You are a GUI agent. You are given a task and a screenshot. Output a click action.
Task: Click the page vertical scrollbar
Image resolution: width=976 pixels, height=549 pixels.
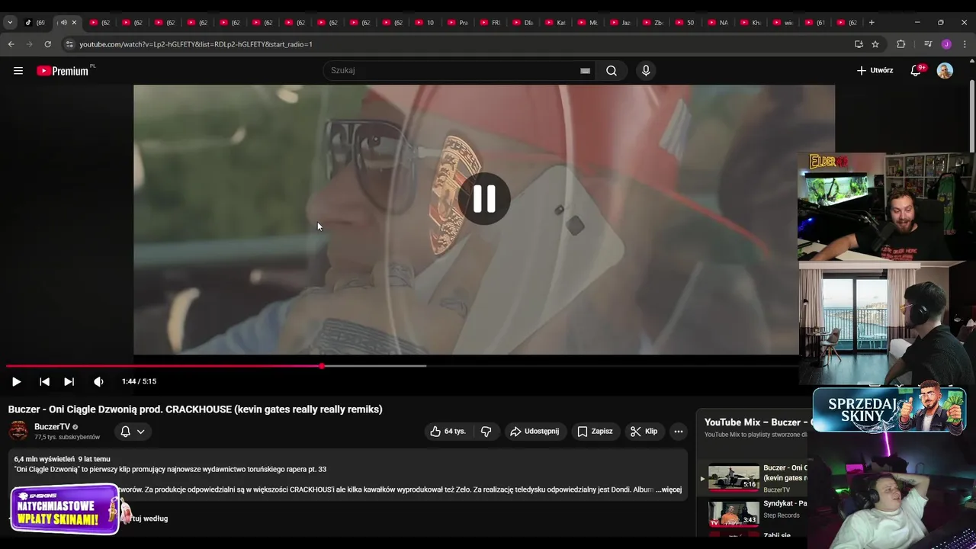[x=971, y=116]
